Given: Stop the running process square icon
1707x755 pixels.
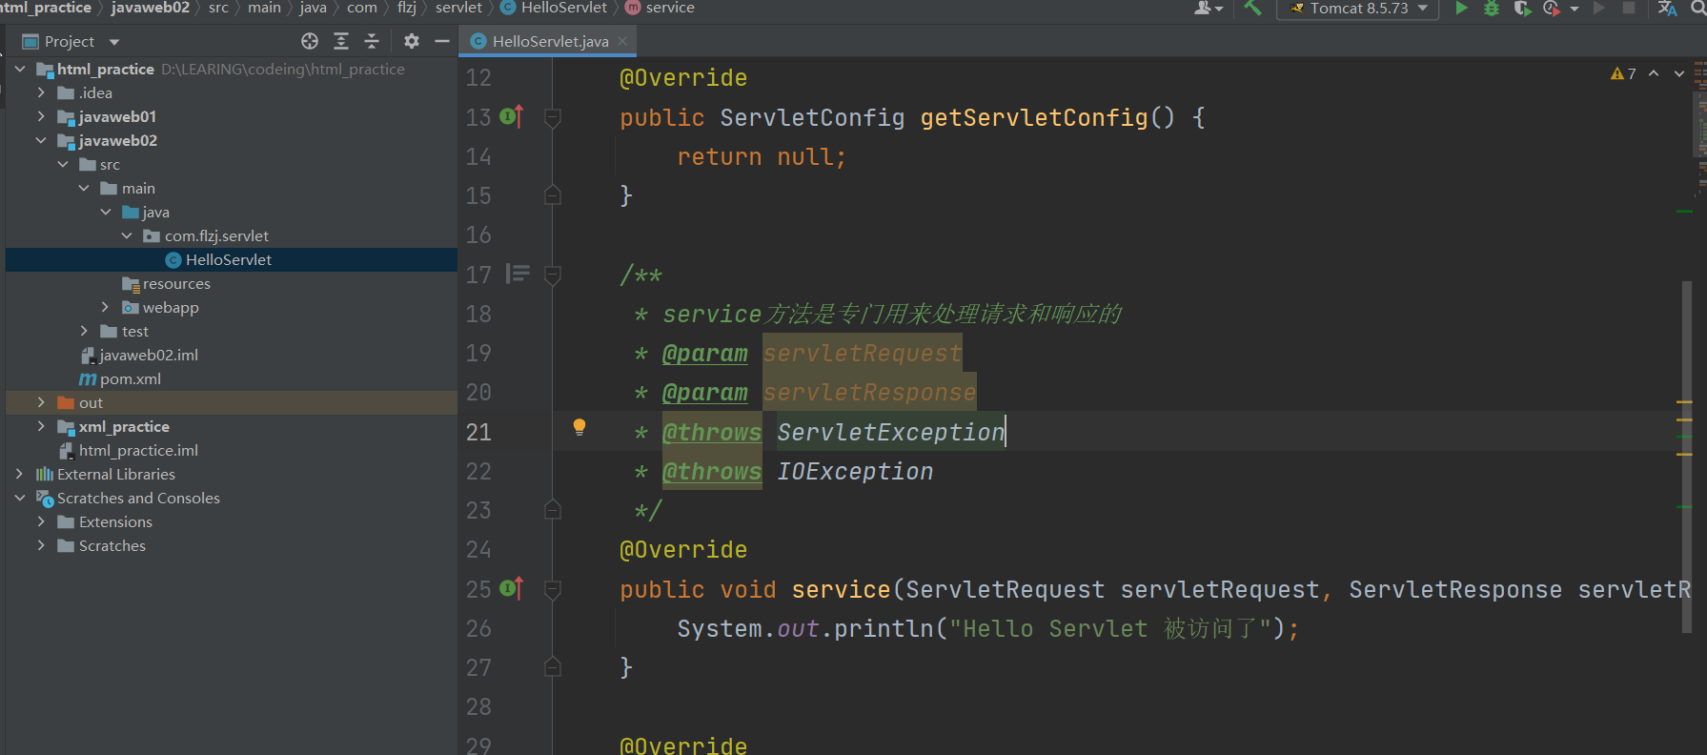Looking at the screenshot, I should 1629,8.
